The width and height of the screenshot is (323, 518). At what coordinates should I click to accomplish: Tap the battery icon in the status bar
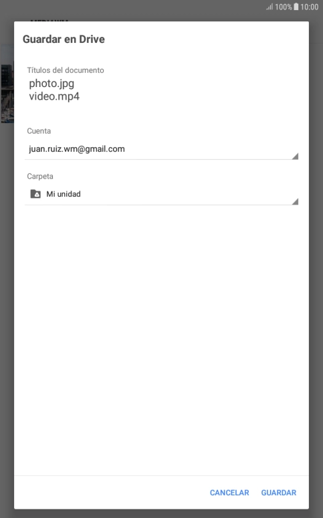[296, 7]
